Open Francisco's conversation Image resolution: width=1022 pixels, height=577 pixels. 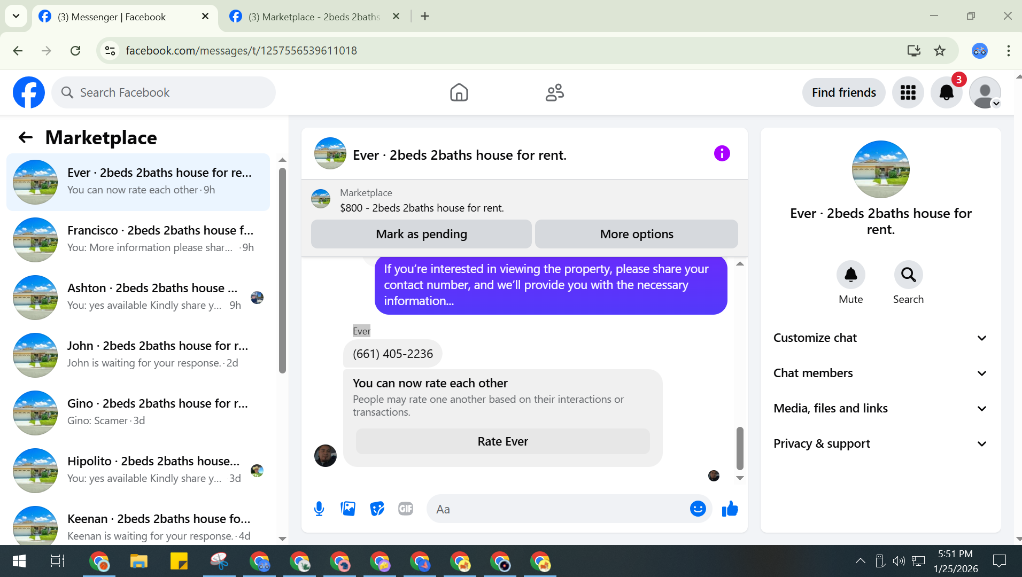pos(138,240)
